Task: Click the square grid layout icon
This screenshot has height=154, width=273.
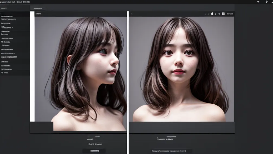Action: pos(223,14)
